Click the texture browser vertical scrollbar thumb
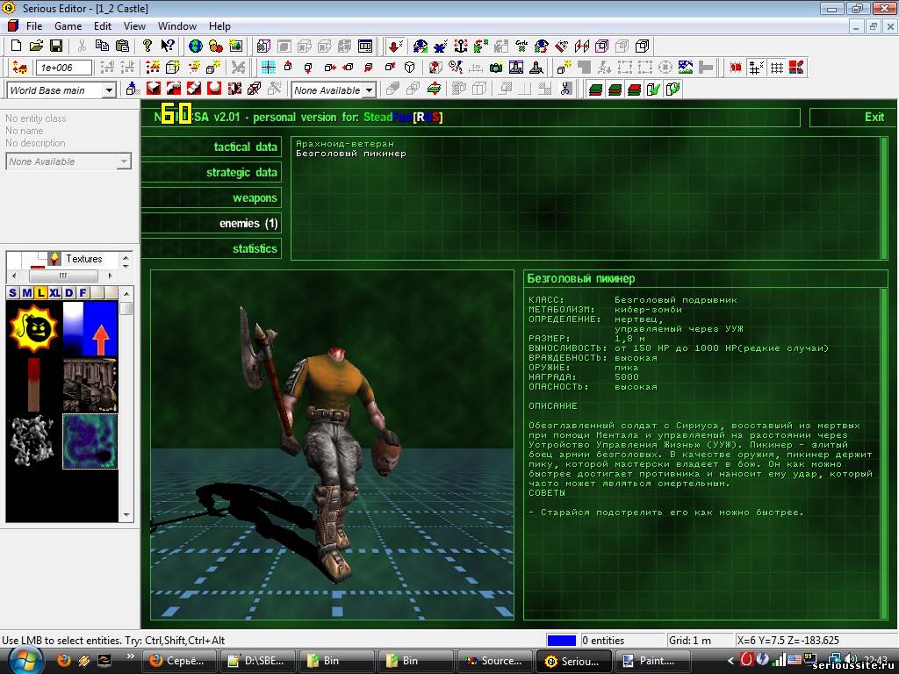The height and width of the screenshot is (674, 899). pos(126,308)
